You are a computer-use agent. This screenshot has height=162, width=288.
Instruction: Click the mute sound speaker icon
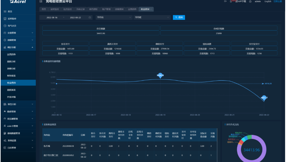point(225,2)
